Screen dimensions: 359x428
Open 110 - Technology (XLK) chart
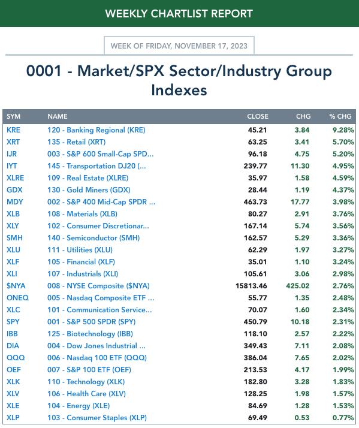(86, 382)
